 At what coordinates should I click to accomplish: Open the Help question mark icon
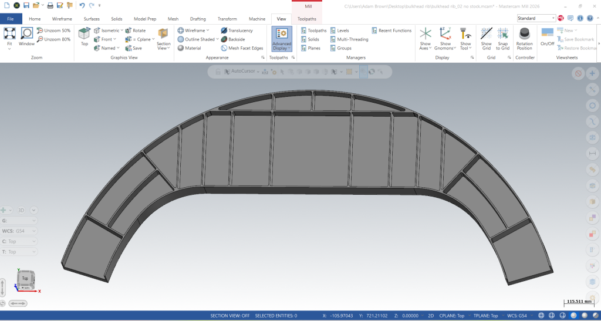coord(589,18)
